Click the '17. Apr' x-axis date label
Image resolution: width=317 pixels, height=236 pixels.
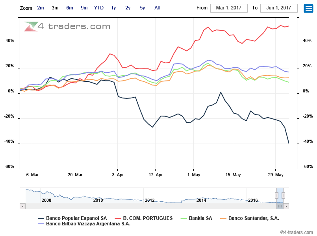(x=156, y=175)
